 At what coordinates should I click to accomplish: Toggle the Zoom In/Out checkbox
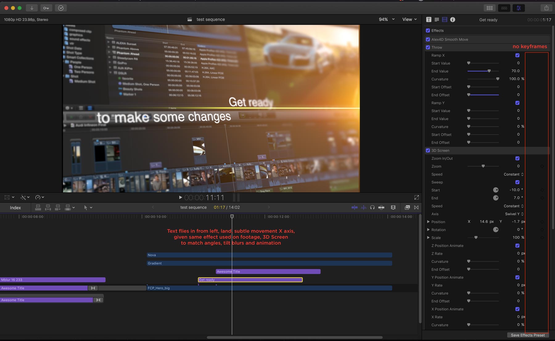pyautogui.click(x=517, y=158)
